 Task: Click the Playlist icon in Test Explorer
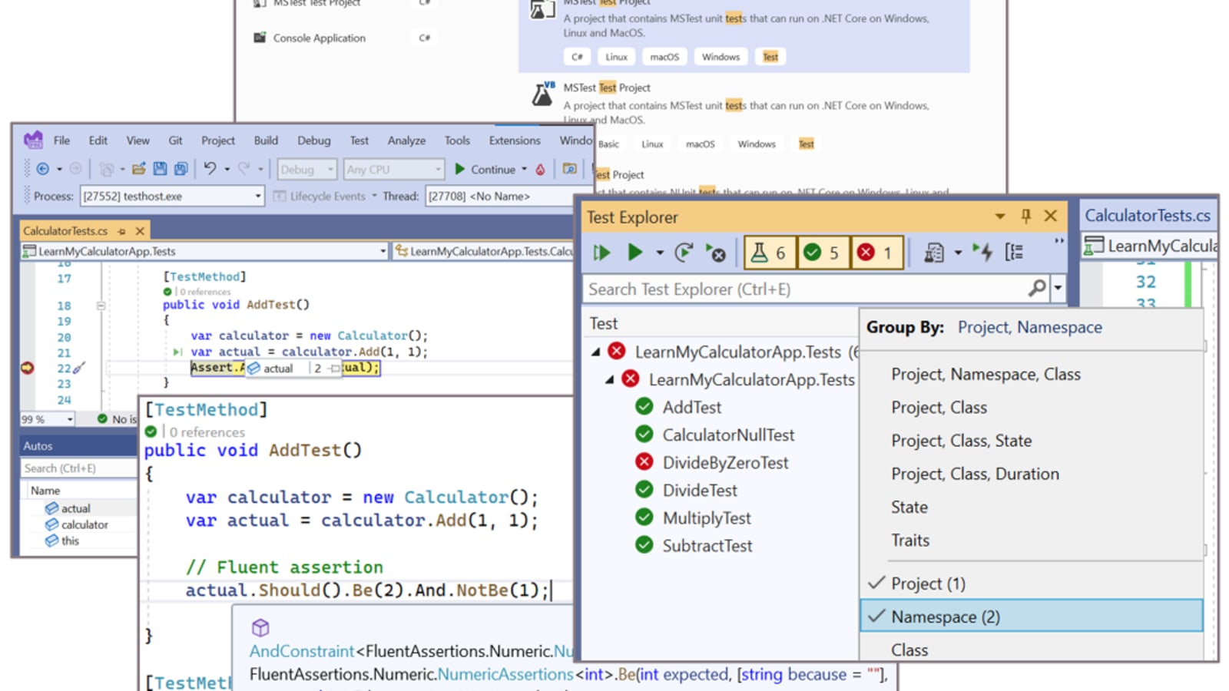click(x=933, y=252)
